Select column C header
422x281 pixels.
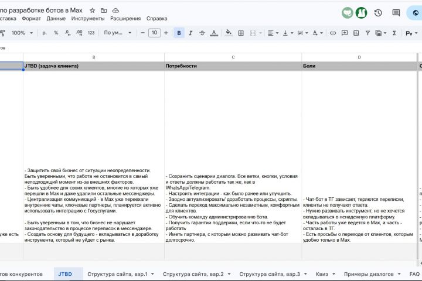point(233,57)
